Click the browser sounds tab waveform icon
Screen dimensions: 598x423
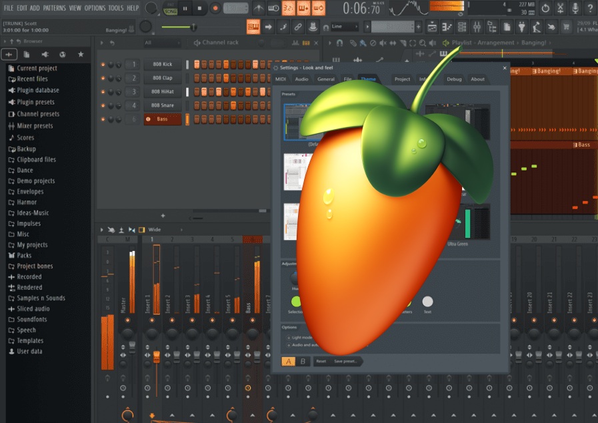tap(9, 55)
